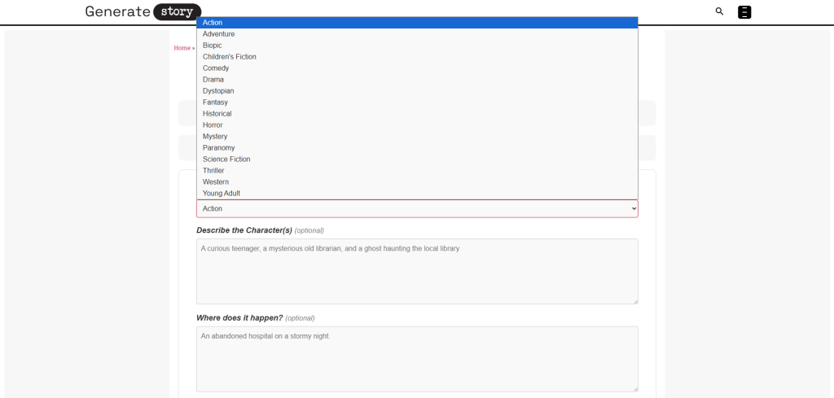Select Dystopian from the list
834x398 pixels.
click(218, 91)
